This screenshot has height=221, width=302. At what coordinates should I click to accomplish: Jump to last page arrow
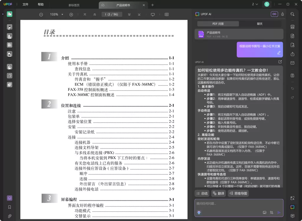coord(139,14)
